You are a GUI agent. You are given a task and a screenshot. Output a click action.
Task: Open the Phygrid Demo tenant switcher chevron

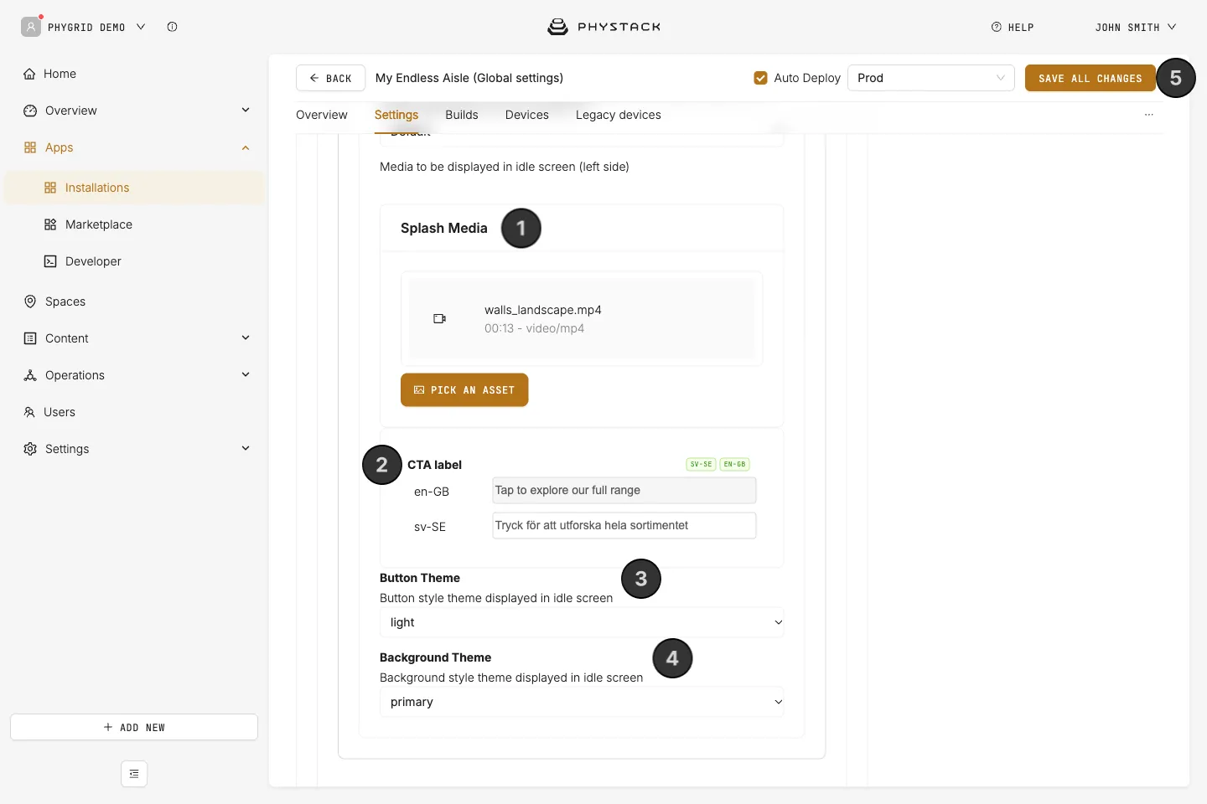(x=141, y=27)
